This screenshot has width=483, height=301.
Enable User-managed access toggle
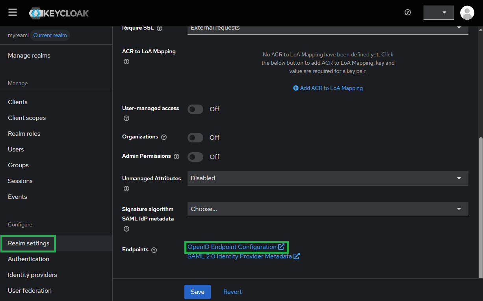coord(195,109)
